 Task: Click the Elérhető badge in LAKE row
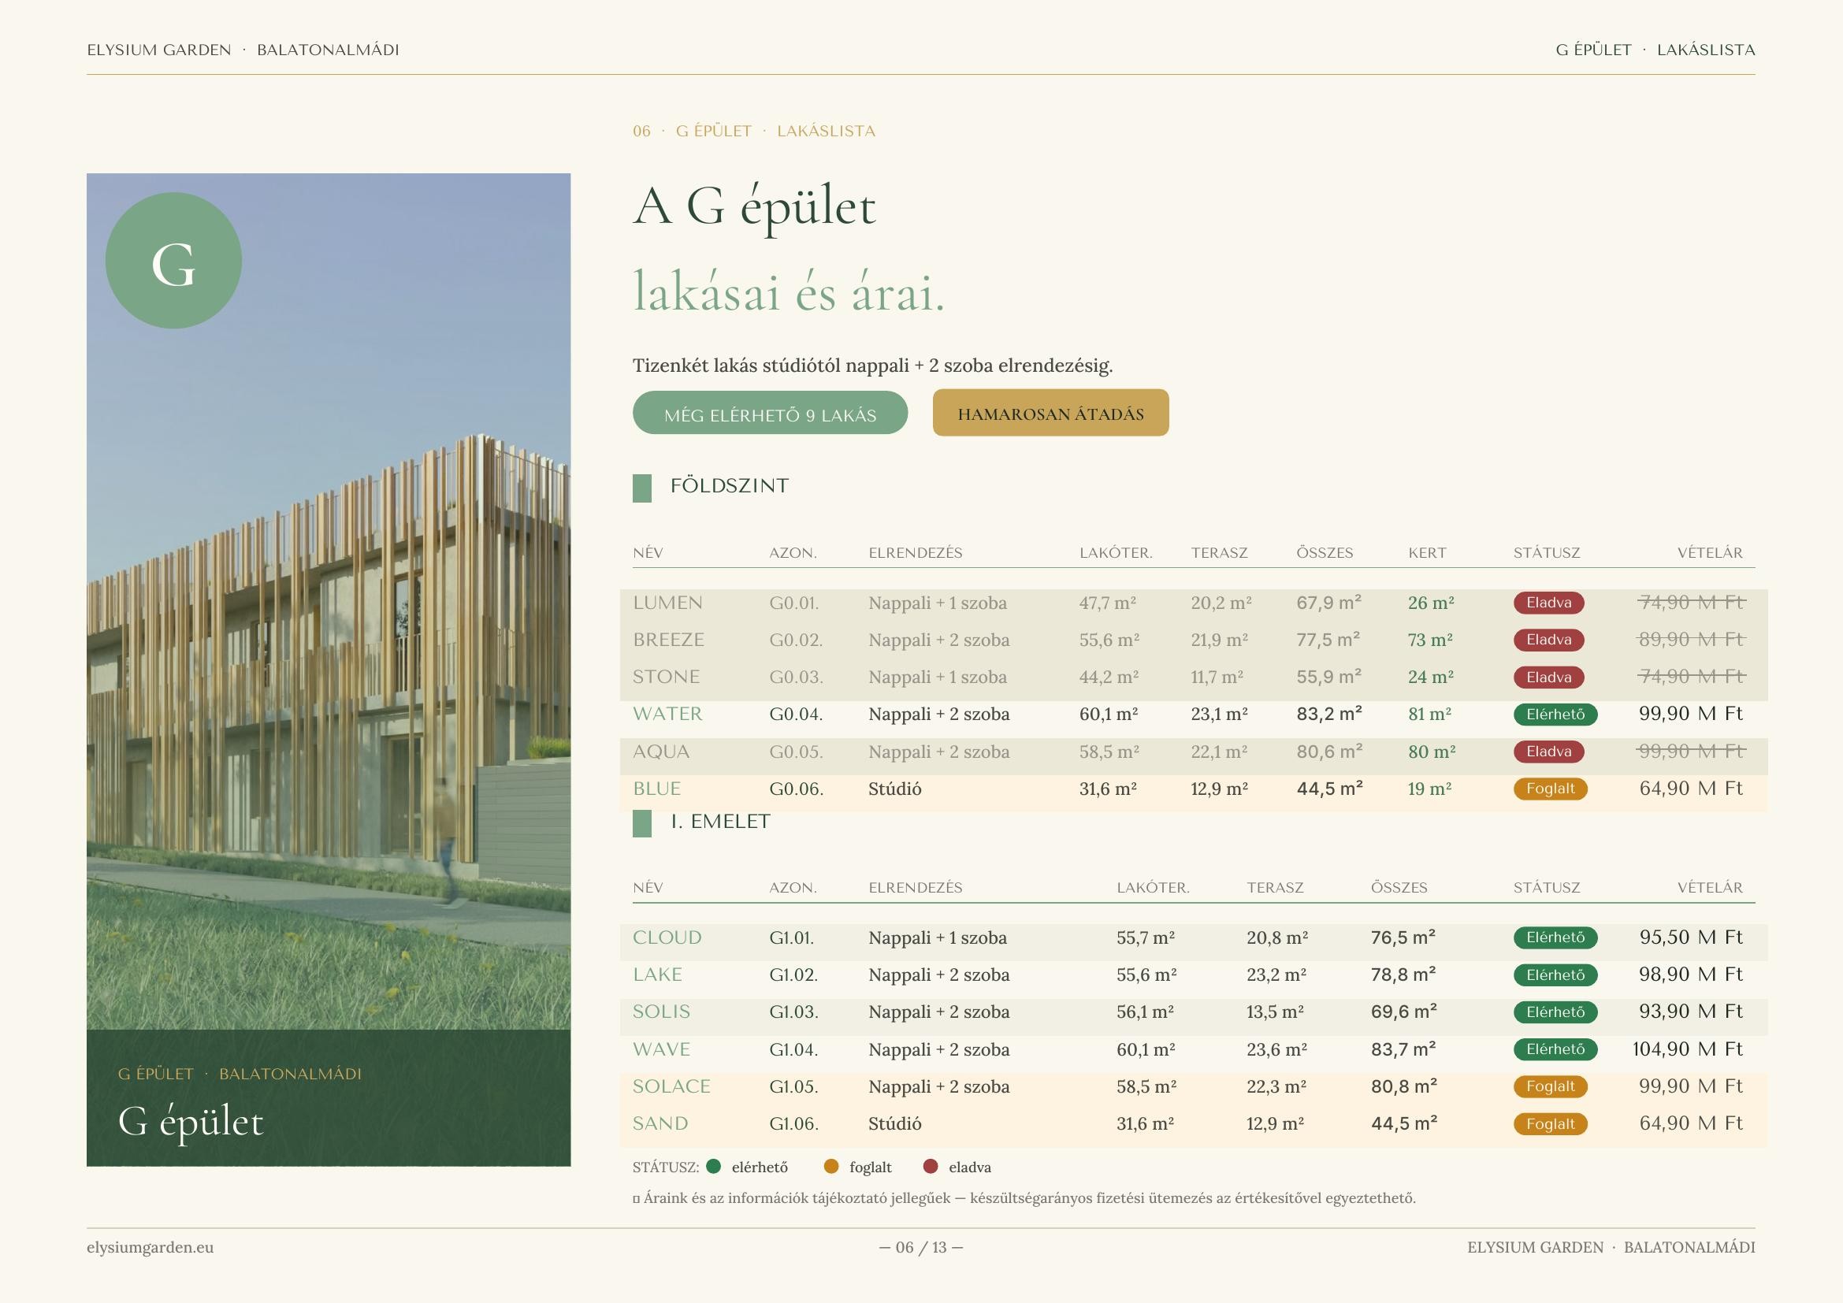1555,974
